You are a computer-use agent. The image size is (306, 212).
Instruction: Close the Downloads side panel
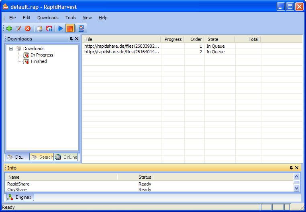77,39
